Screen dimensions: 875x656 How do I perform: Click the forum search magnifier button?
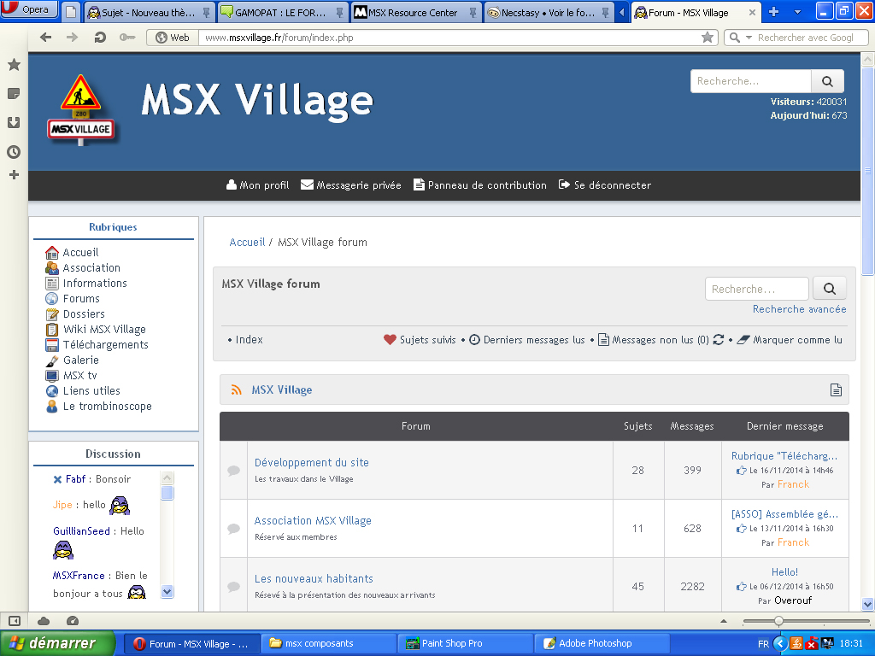[x=830, y=289]
